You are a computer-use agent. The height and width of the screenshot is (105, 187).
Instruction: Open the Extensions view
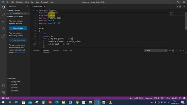click(3, 36)
